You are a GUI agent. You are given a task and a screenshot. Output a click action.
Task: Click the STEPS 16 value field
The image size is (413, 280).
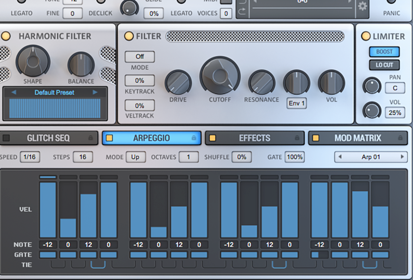[x=83, y=157]
